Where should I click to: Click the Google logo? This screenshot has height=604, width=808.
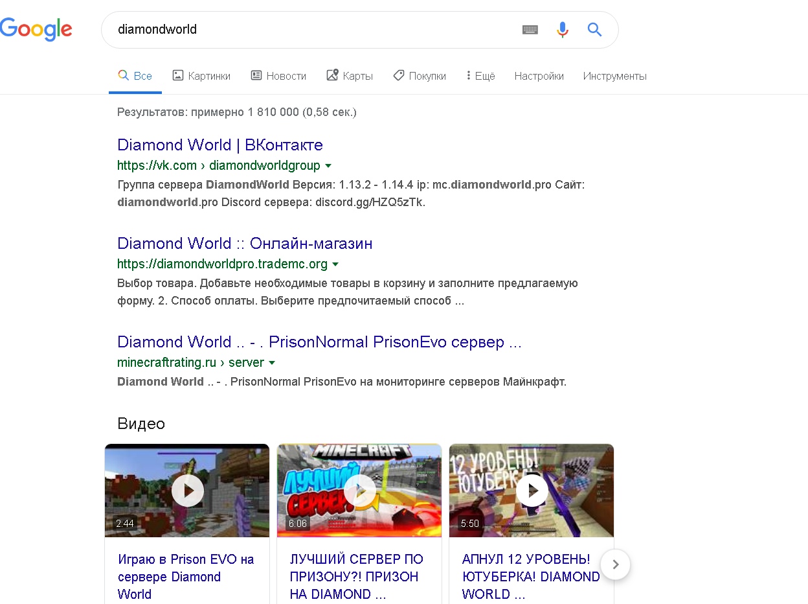36,30
